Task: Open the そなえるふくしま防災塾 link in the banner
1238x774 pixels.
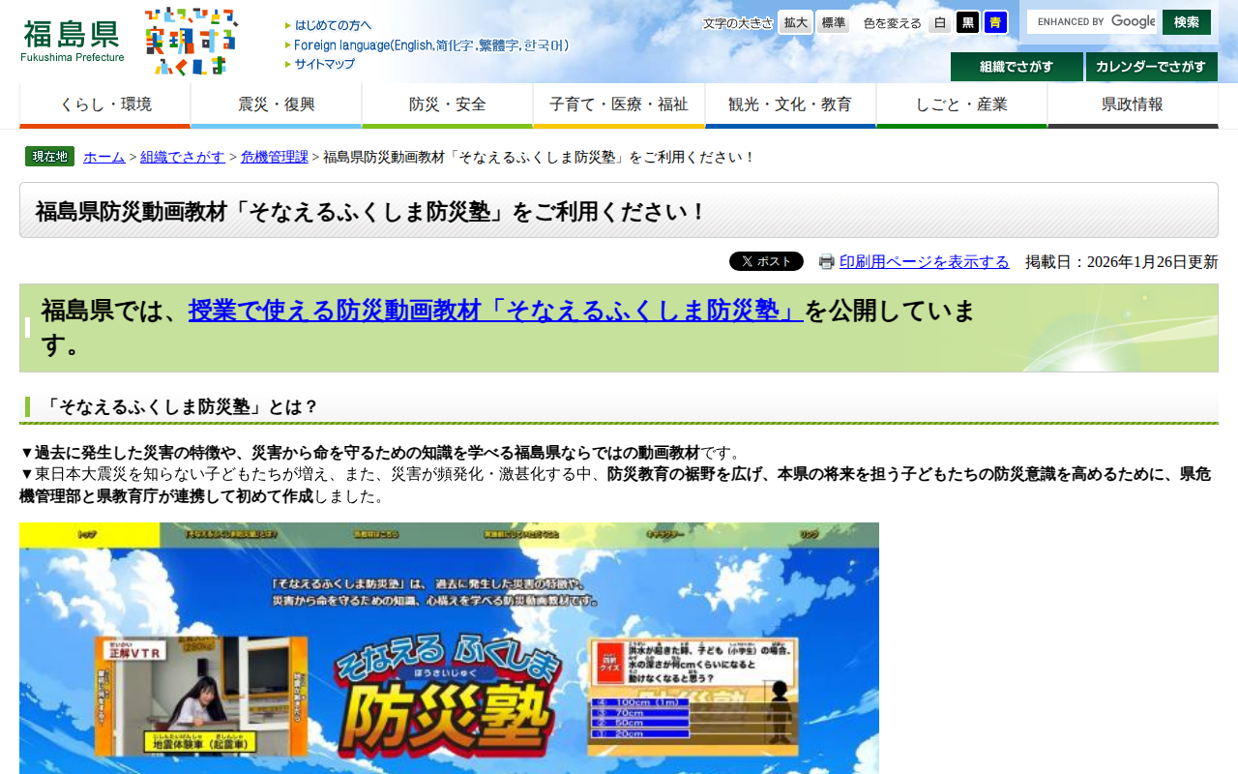Action: pos(495,310)
